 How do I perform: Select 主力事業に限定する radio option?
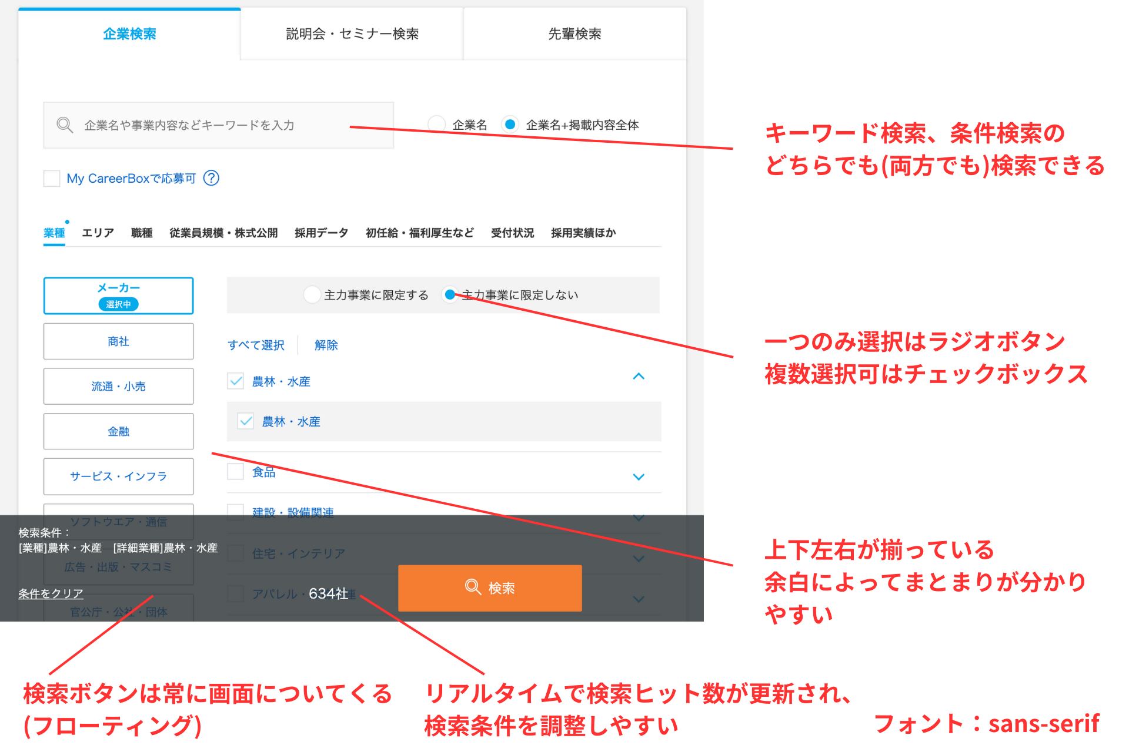312,295
